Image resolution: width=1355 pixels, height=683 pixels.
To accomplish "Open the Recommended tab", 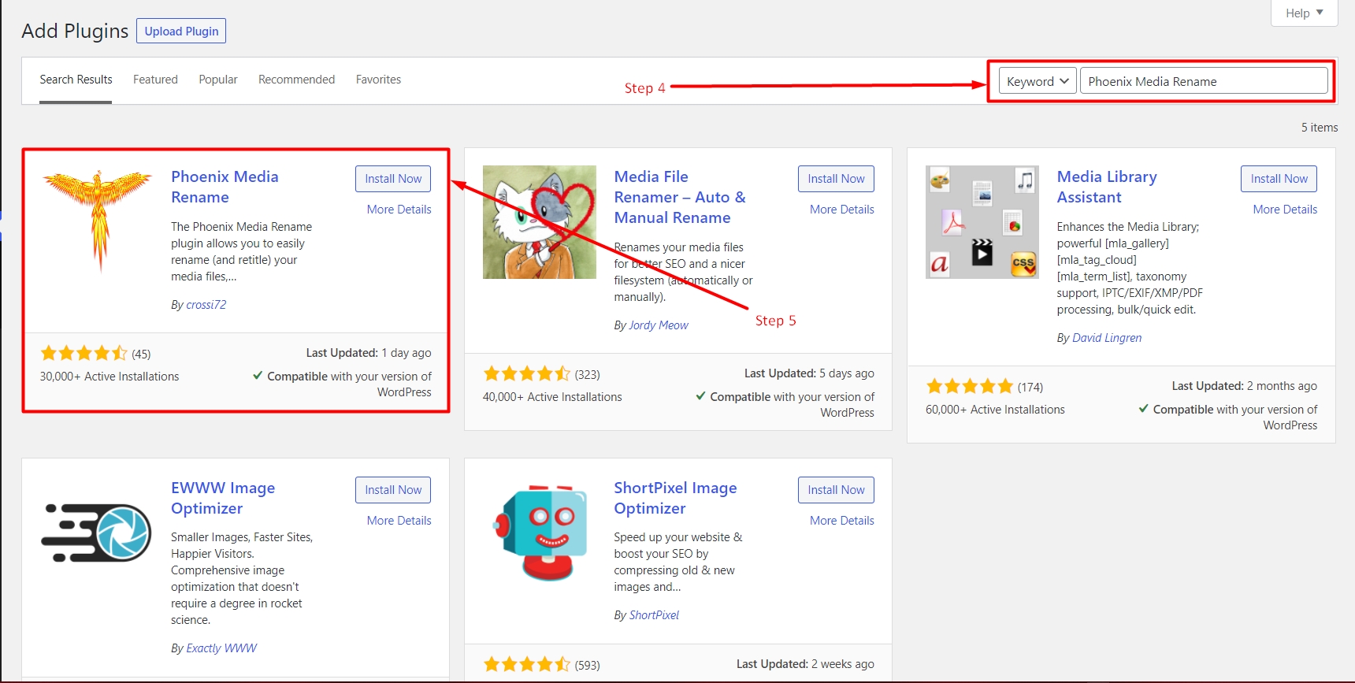I will pos(296,80).
